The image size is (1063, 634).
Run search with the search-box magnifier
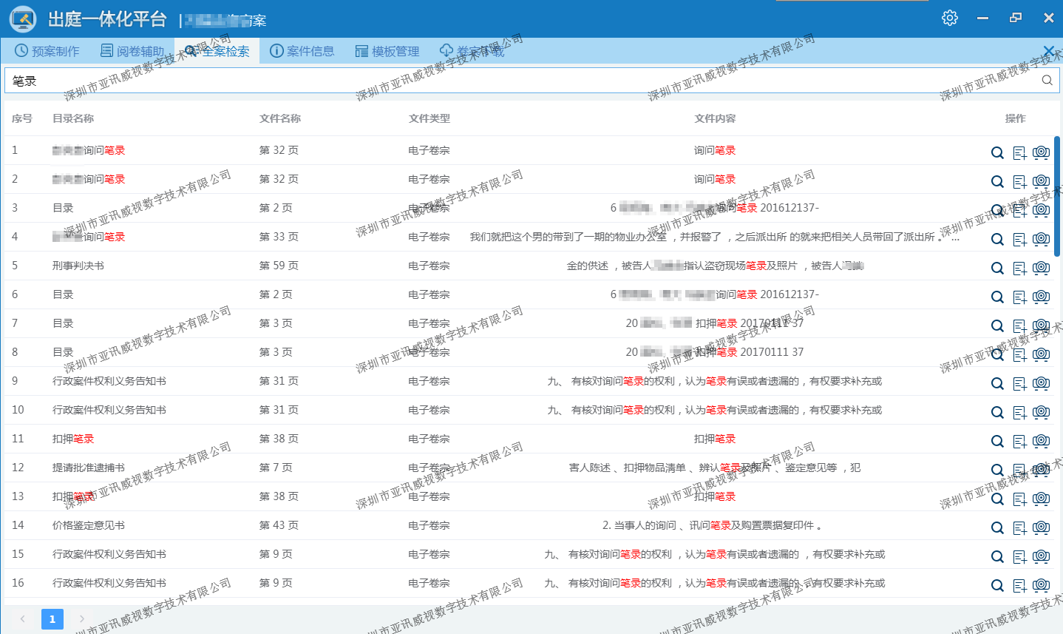[1047, 81]
